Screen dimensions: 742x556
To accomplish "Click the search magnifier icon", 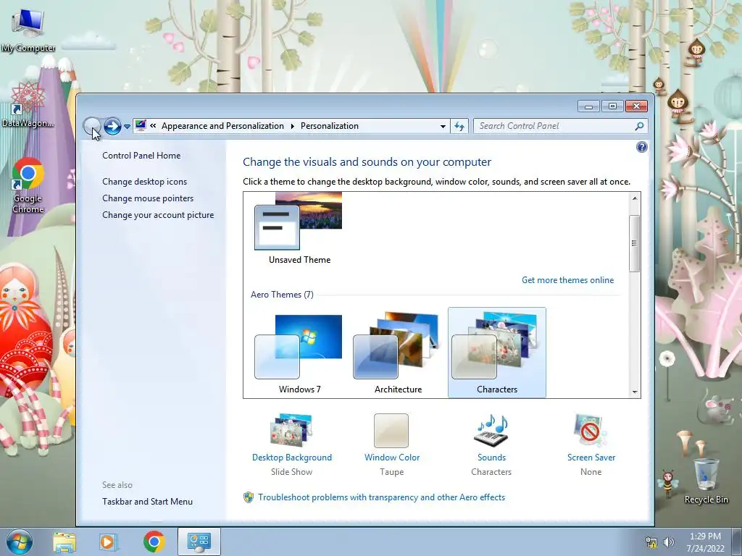I will point(639,126).
